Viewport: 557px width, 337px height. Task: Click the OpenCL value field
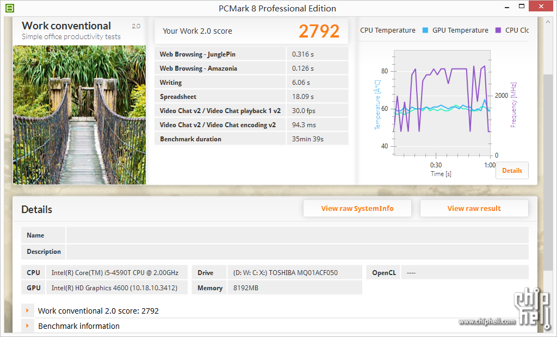[x=465, y=273]
